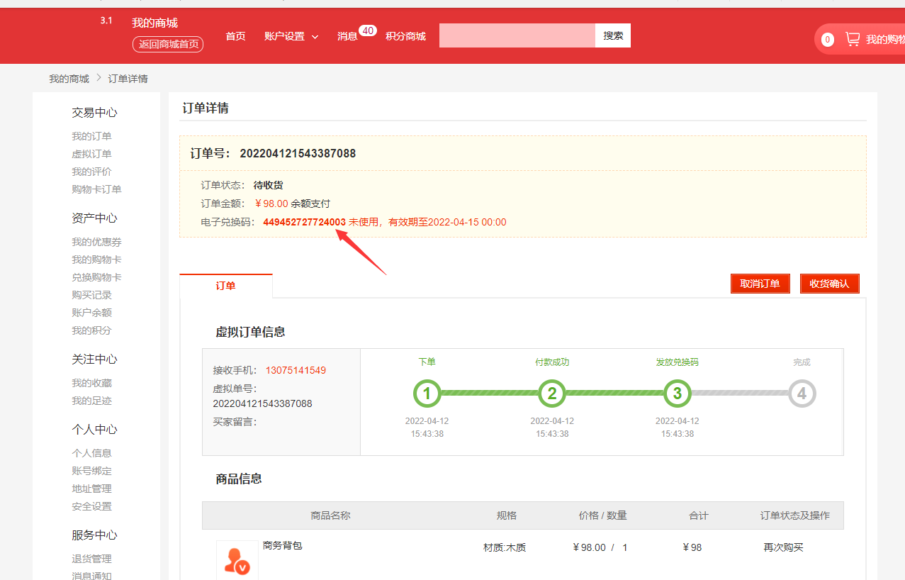Screen dimensions: 905x580
Task: Click step 1 circle 下单
Action: tap(427, 394)
